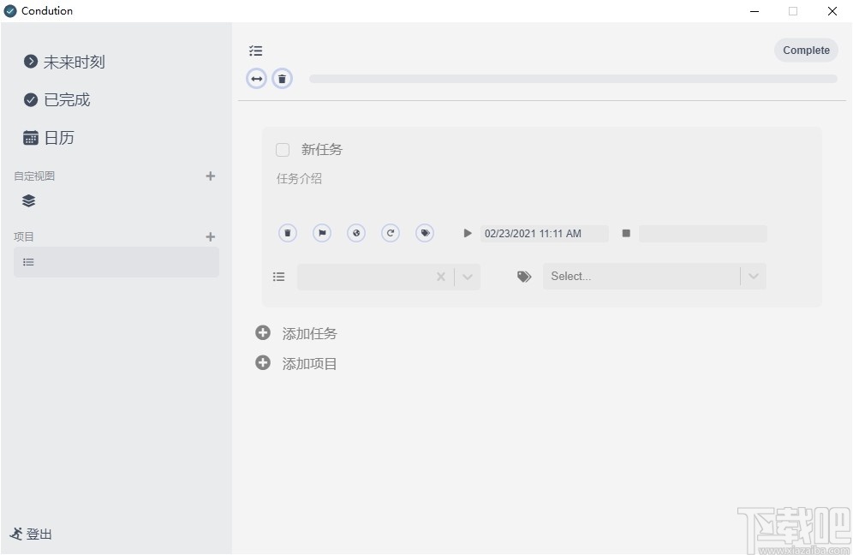Screen dimensions: 853x555
Task: Expand the project selector dropdown arrow
Action: coord(468,277)
